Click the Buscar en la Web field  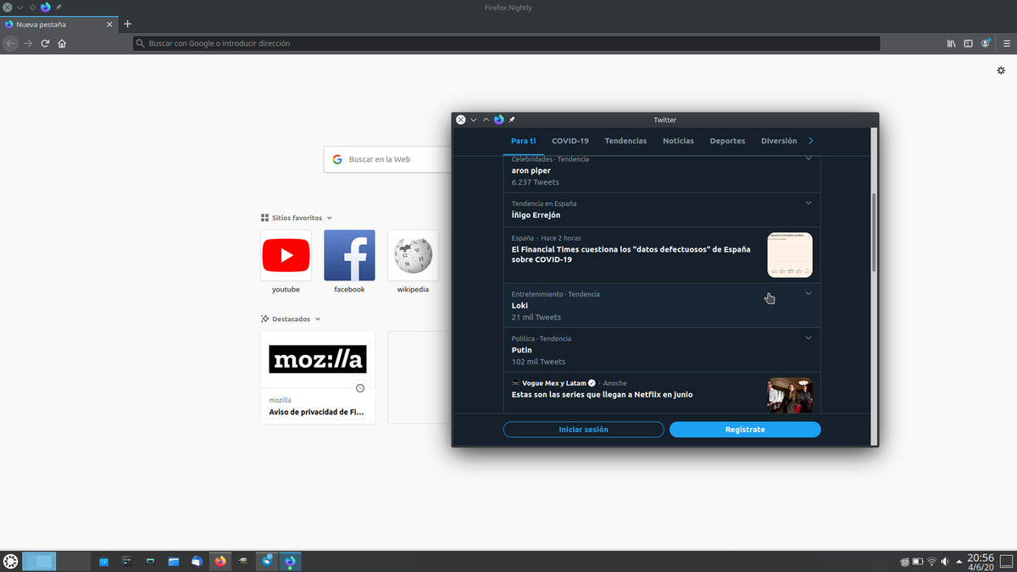click(388, 159)
